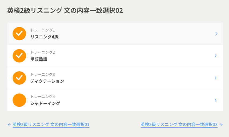229x137 pixels.
Task: Click the orange checkmark beside リスニング4択
Action: 19,34
